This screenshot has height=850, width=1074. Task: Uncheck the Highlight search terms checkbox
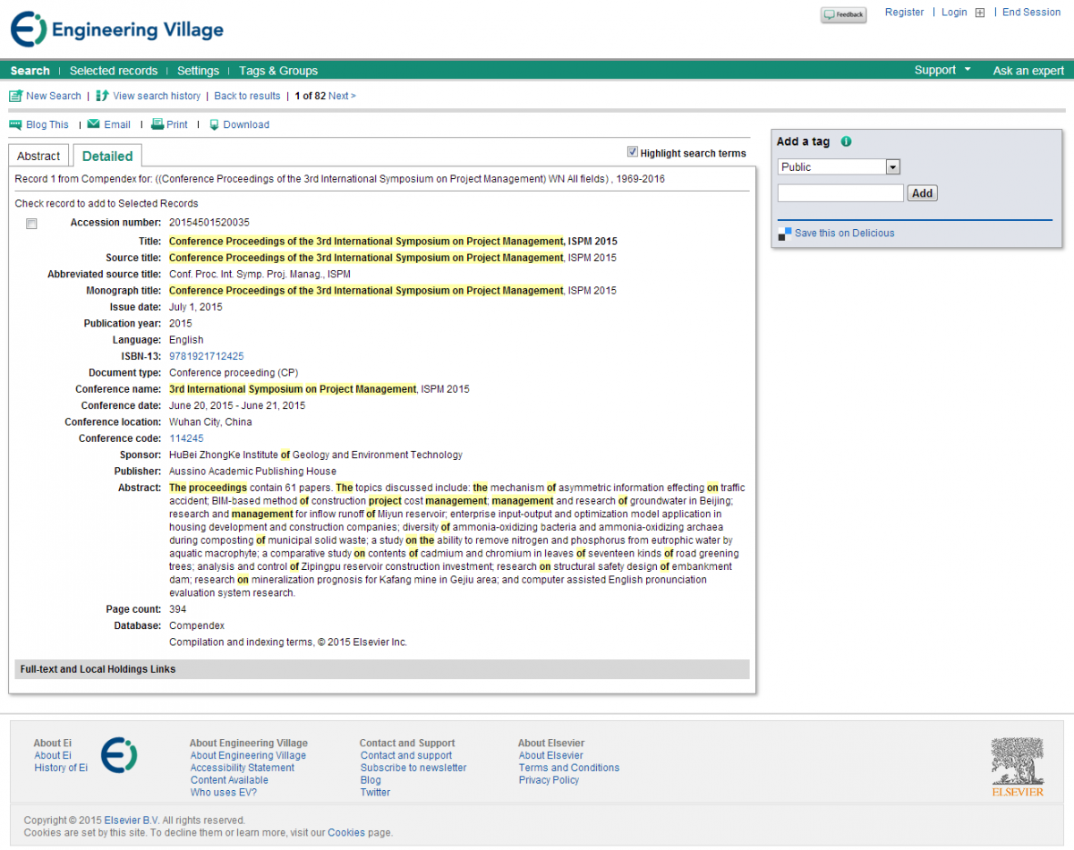[x=633, y=152]
